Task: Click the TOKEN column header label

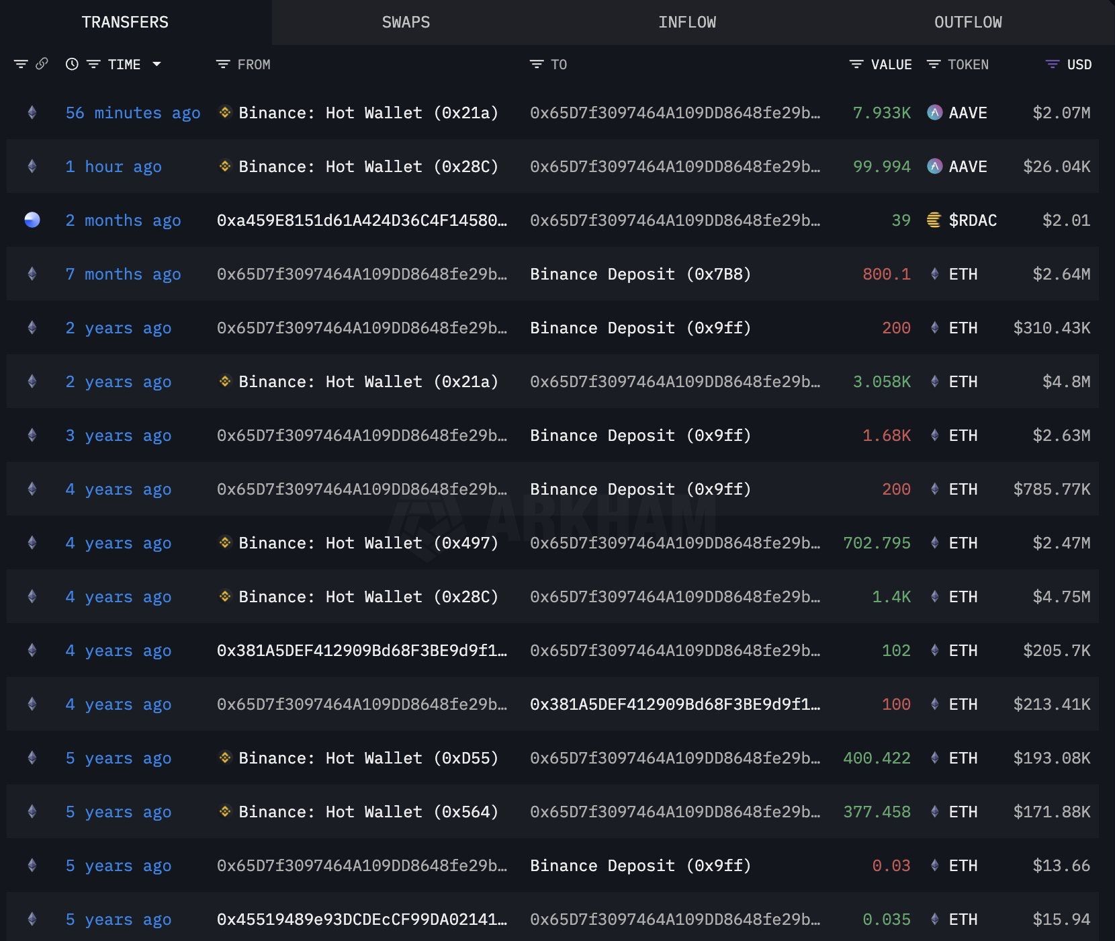Action: point(968,65)
